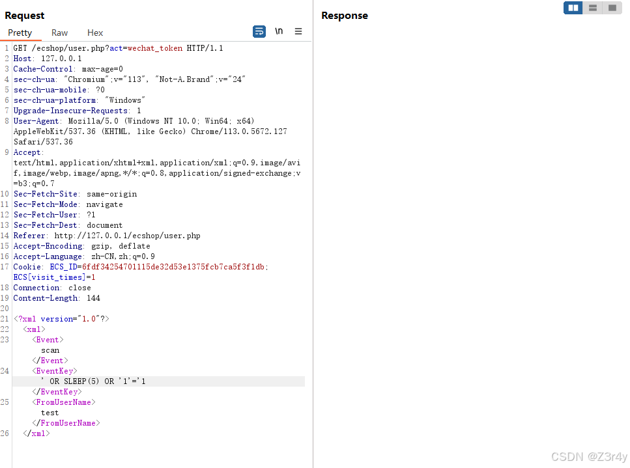Click the GET /ecshop/user.php request line
The image size is (630, 468).
click(118, 48)
